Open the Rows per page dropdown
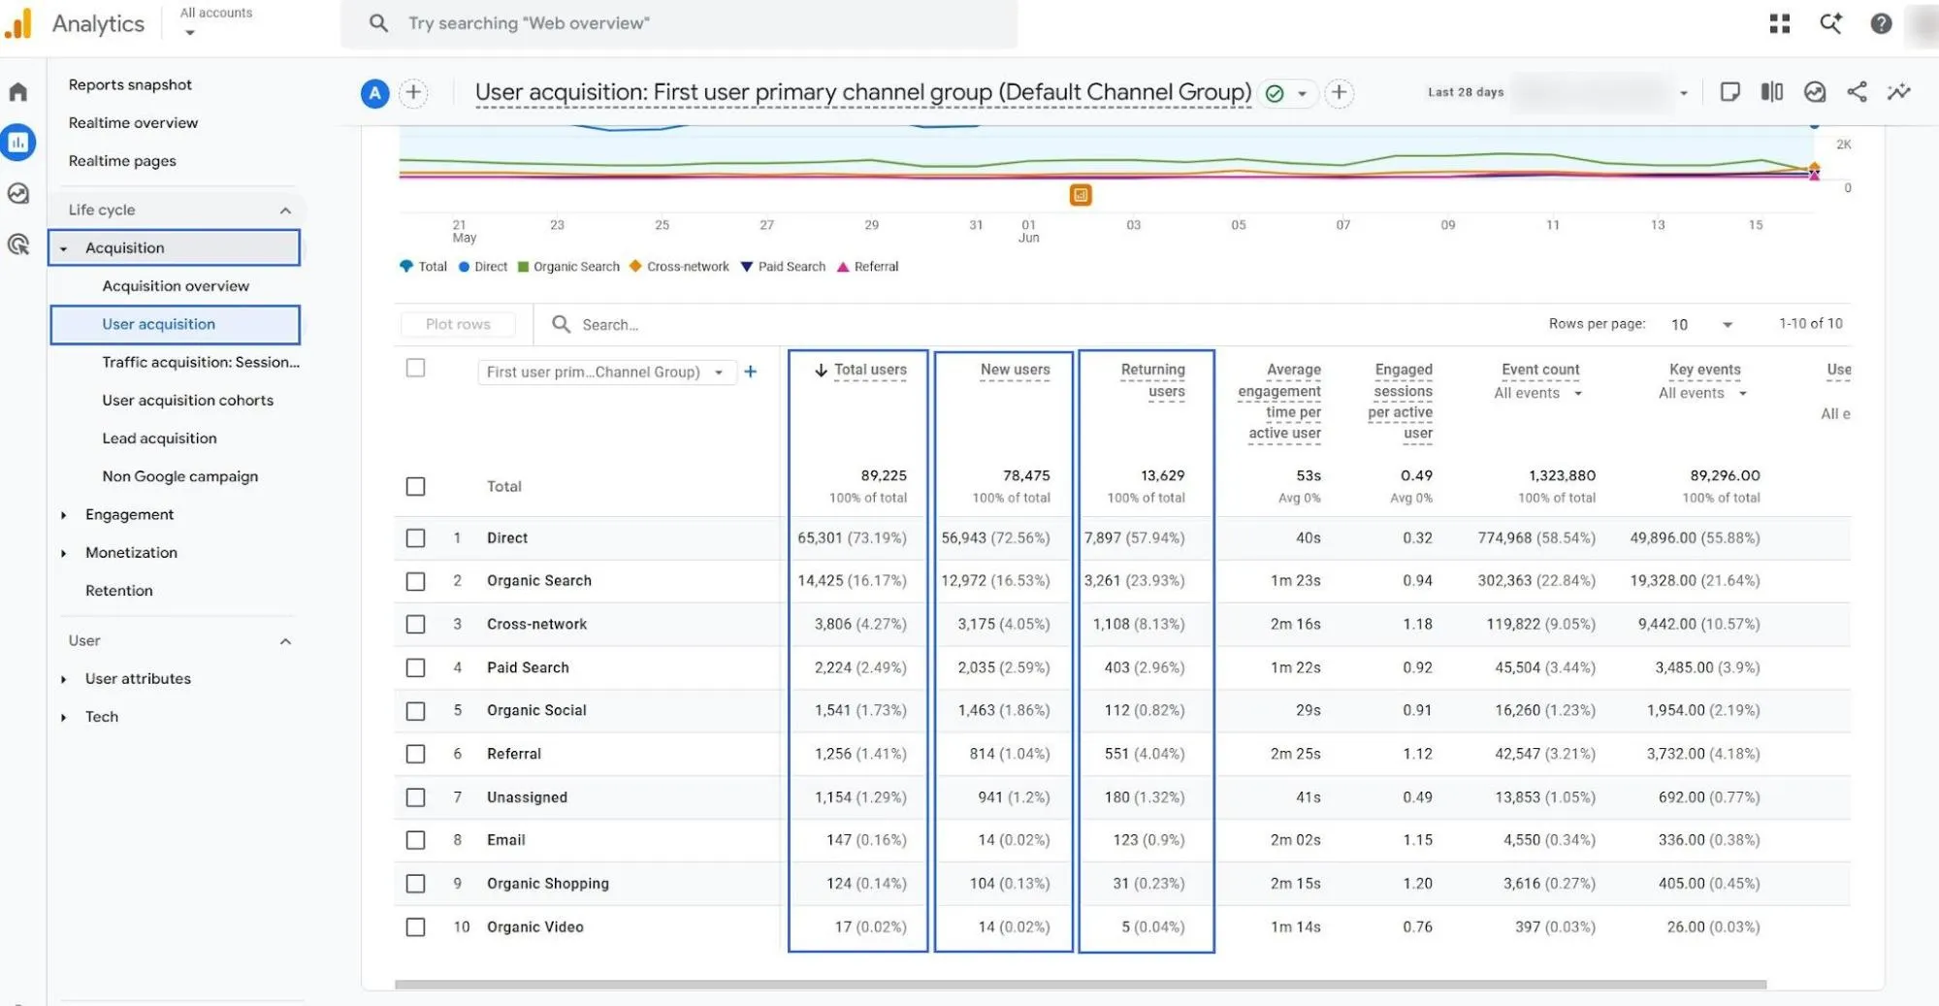Image resolution: width=1939 pixels, height=1006 pixels. (x=1701, y=324)
